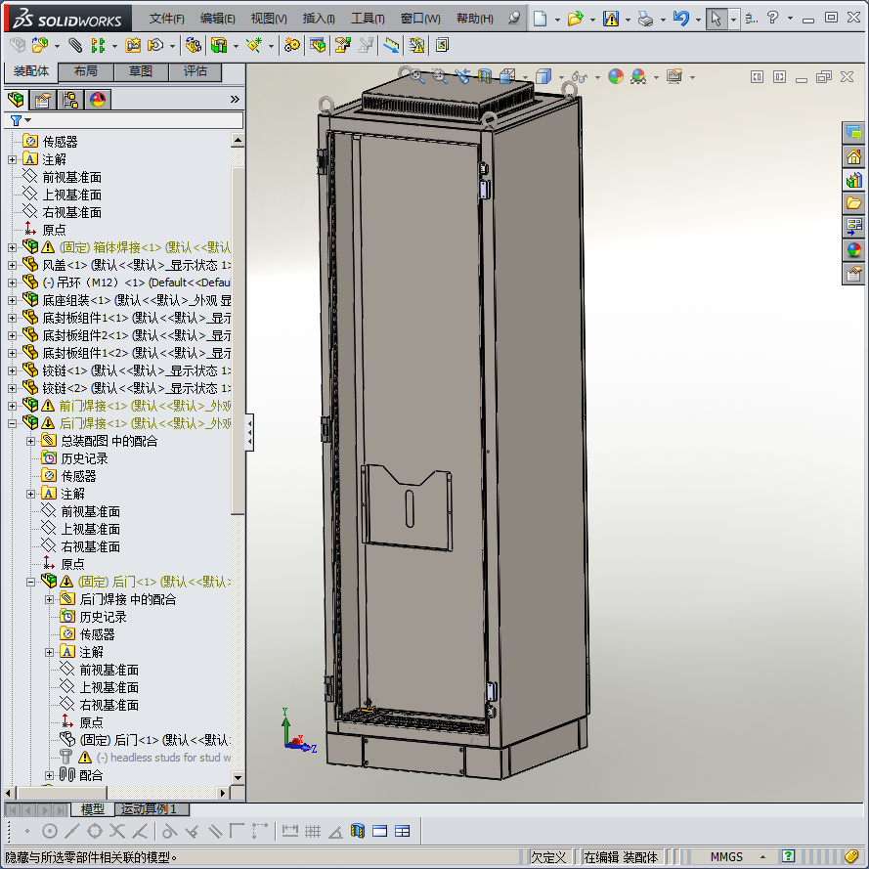Click the Smart Fasteners icon
The image size is (869, 869).
click(133, 45)
